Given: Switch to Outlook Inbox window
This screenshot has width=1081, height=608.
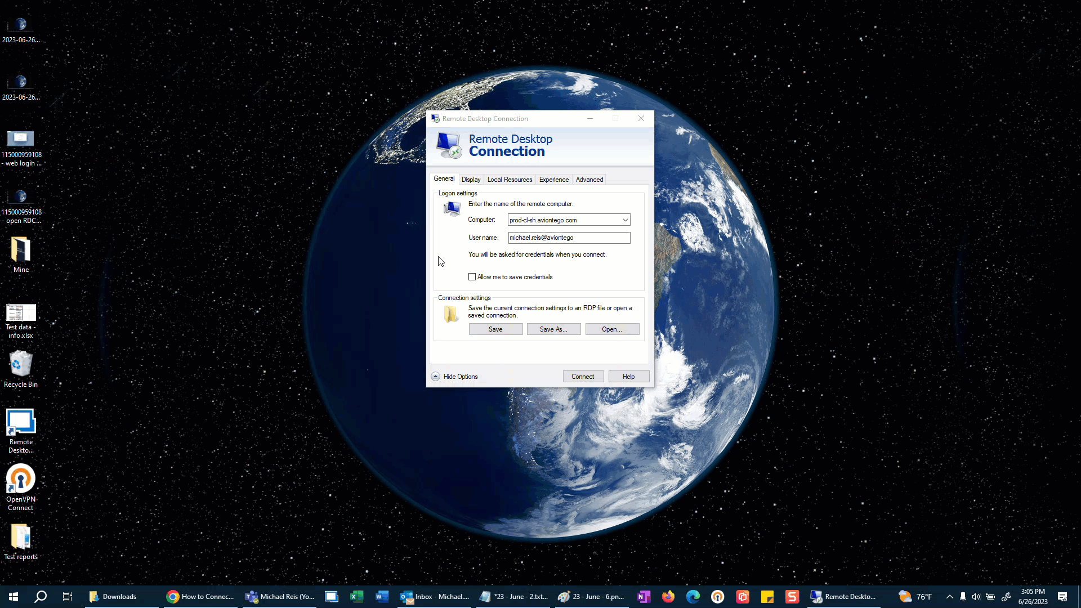Looking at the screenshot, I should (434, 597).
